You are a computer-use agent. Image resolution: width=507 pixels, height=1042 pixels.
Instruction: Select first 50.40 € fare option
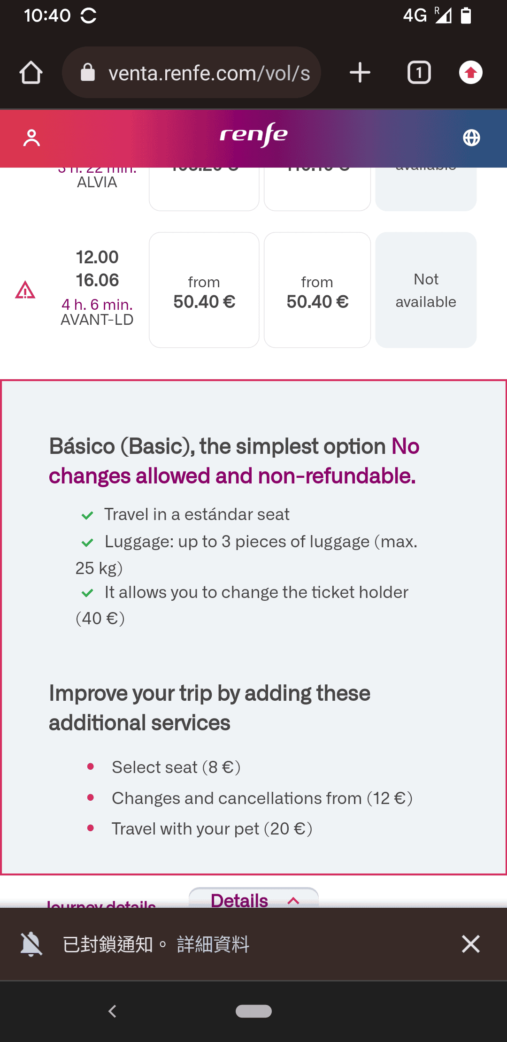tap(204, 291)
